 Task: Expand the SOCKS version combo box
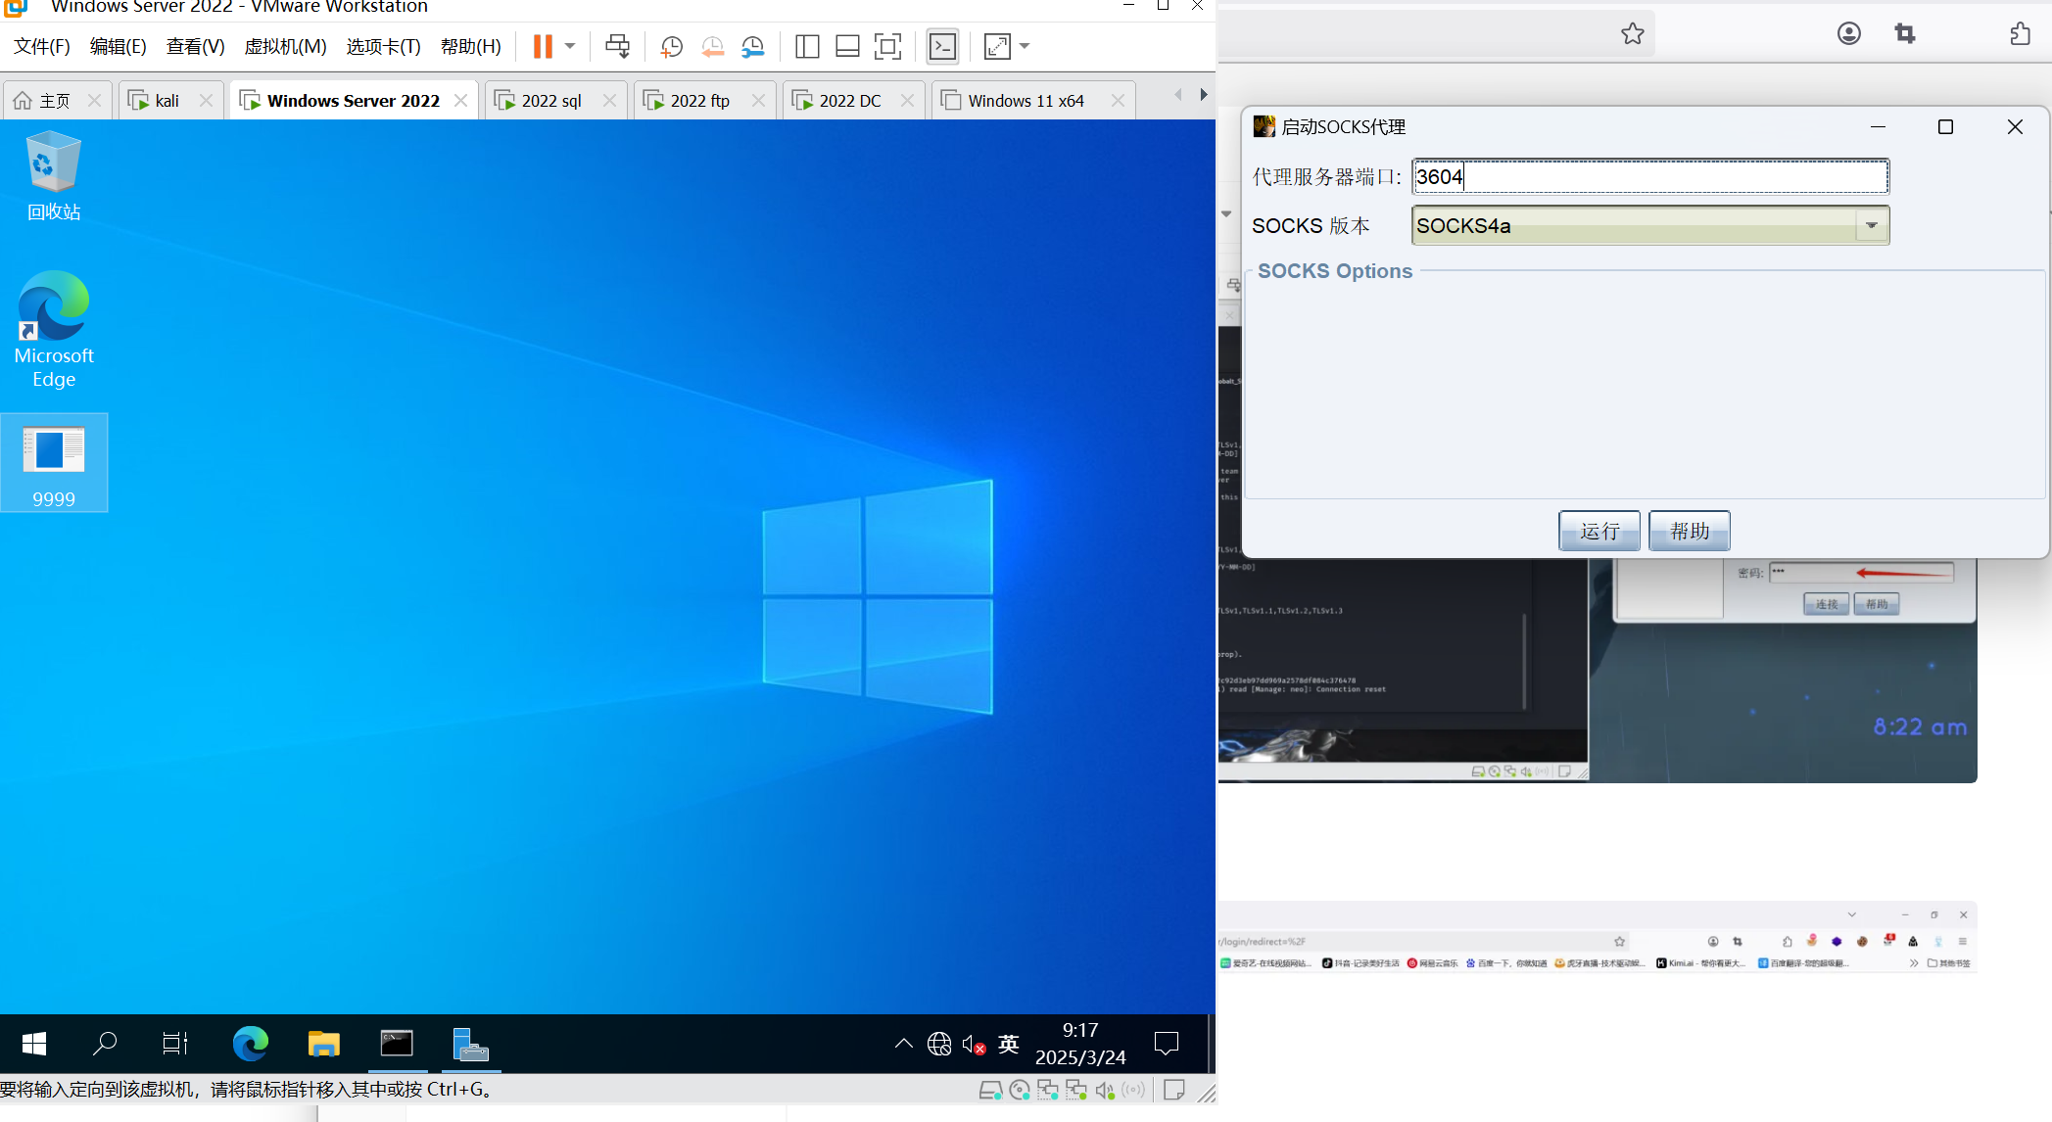[x=1871, y=226]
